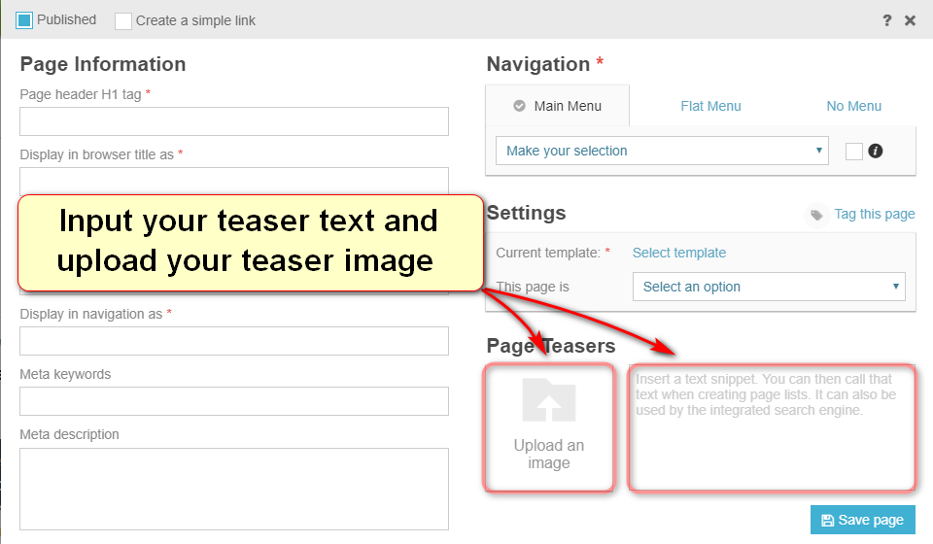Viewport: 933px width, 544px height.
Task: Open the help question mark icon
Action: pos(886,20)
